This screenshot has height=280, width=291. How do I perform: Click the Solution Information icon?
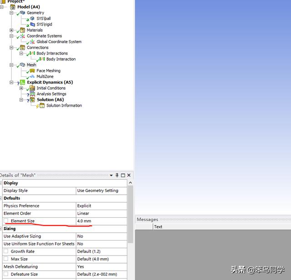42,106
